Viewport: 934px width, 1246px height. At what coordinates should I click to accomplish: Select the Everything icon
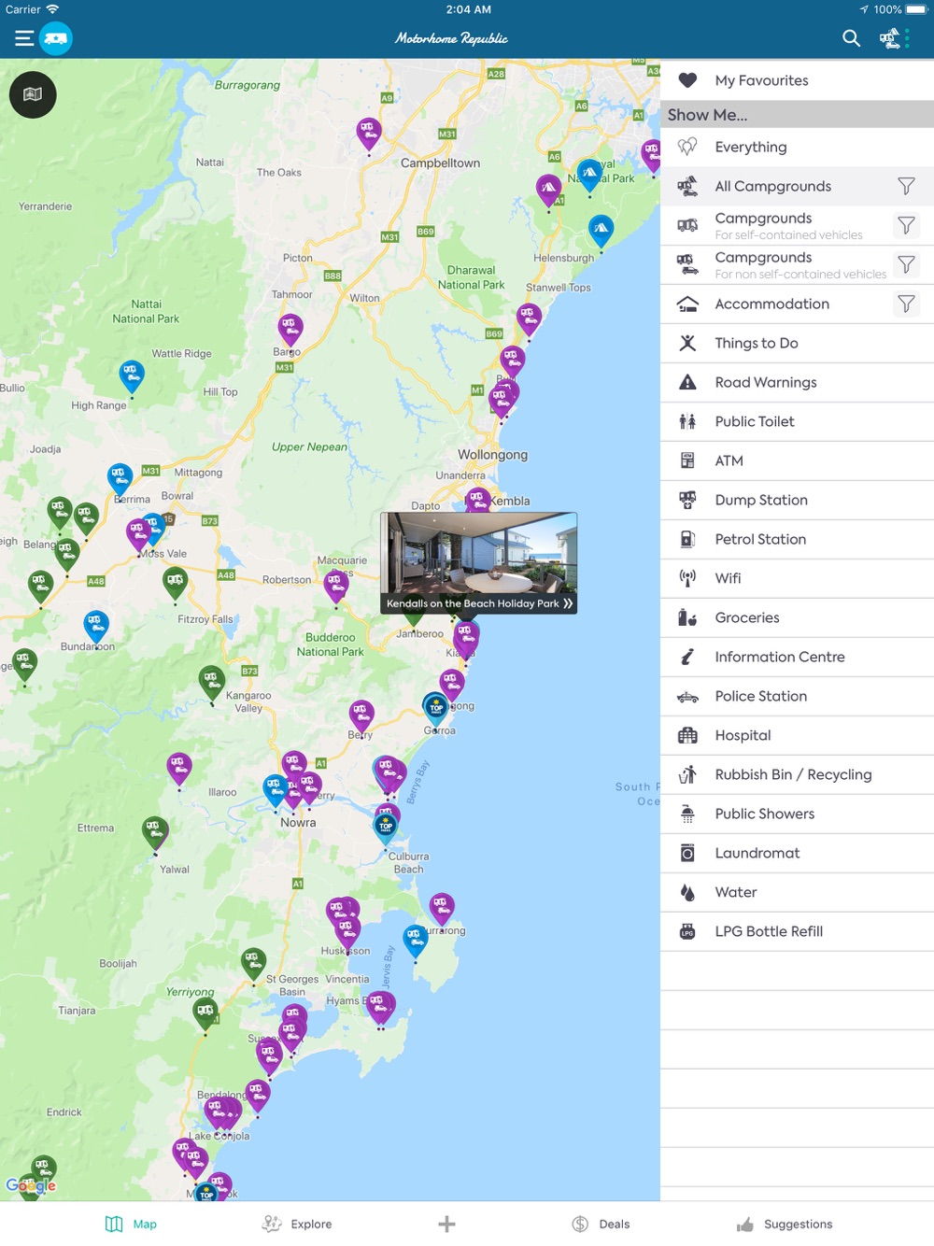687,147
